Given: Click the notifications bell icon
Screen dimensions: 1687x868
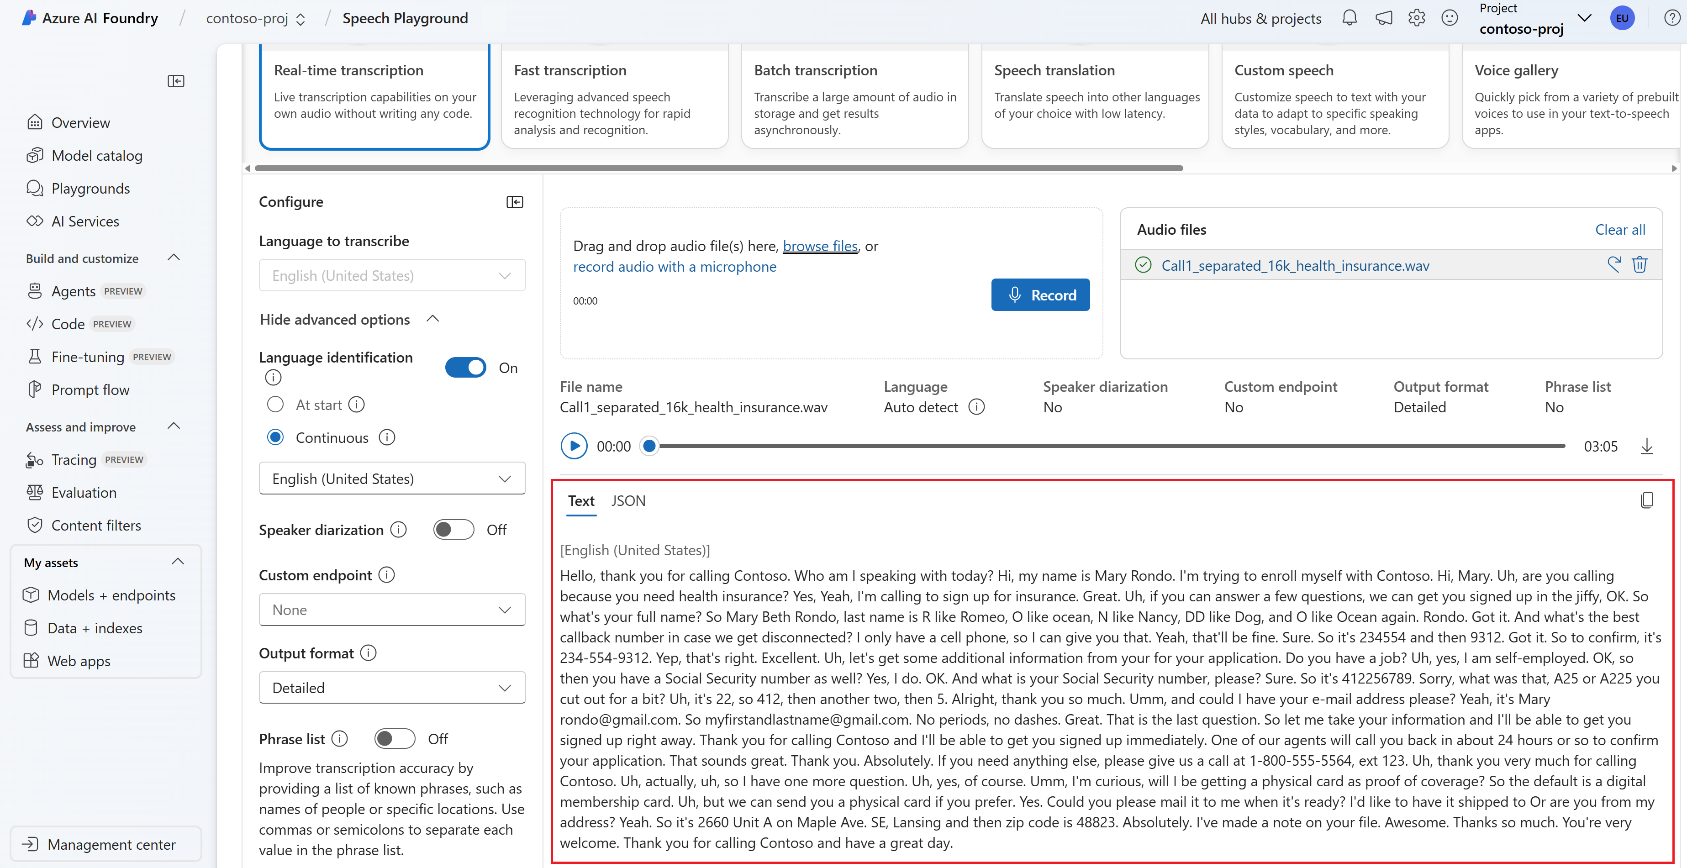Looking at the screenshot, I should coord(1349,18).
